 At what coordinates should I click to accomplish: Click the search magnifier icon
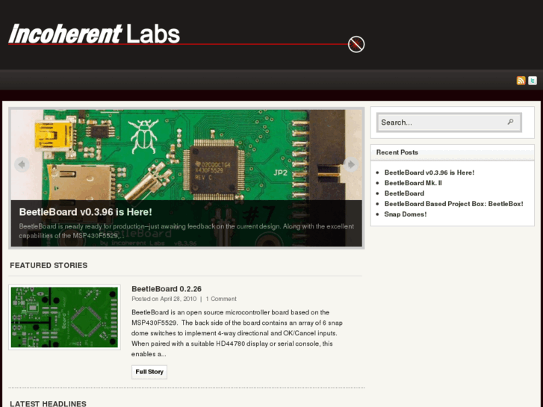click(510, 122)
